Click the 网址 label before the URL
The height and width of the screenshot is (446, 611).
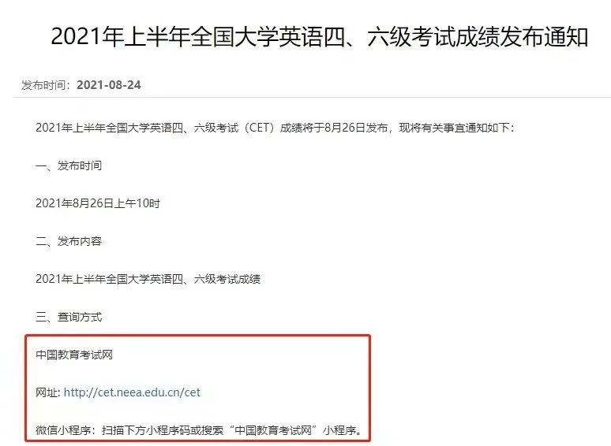[47, 392]
